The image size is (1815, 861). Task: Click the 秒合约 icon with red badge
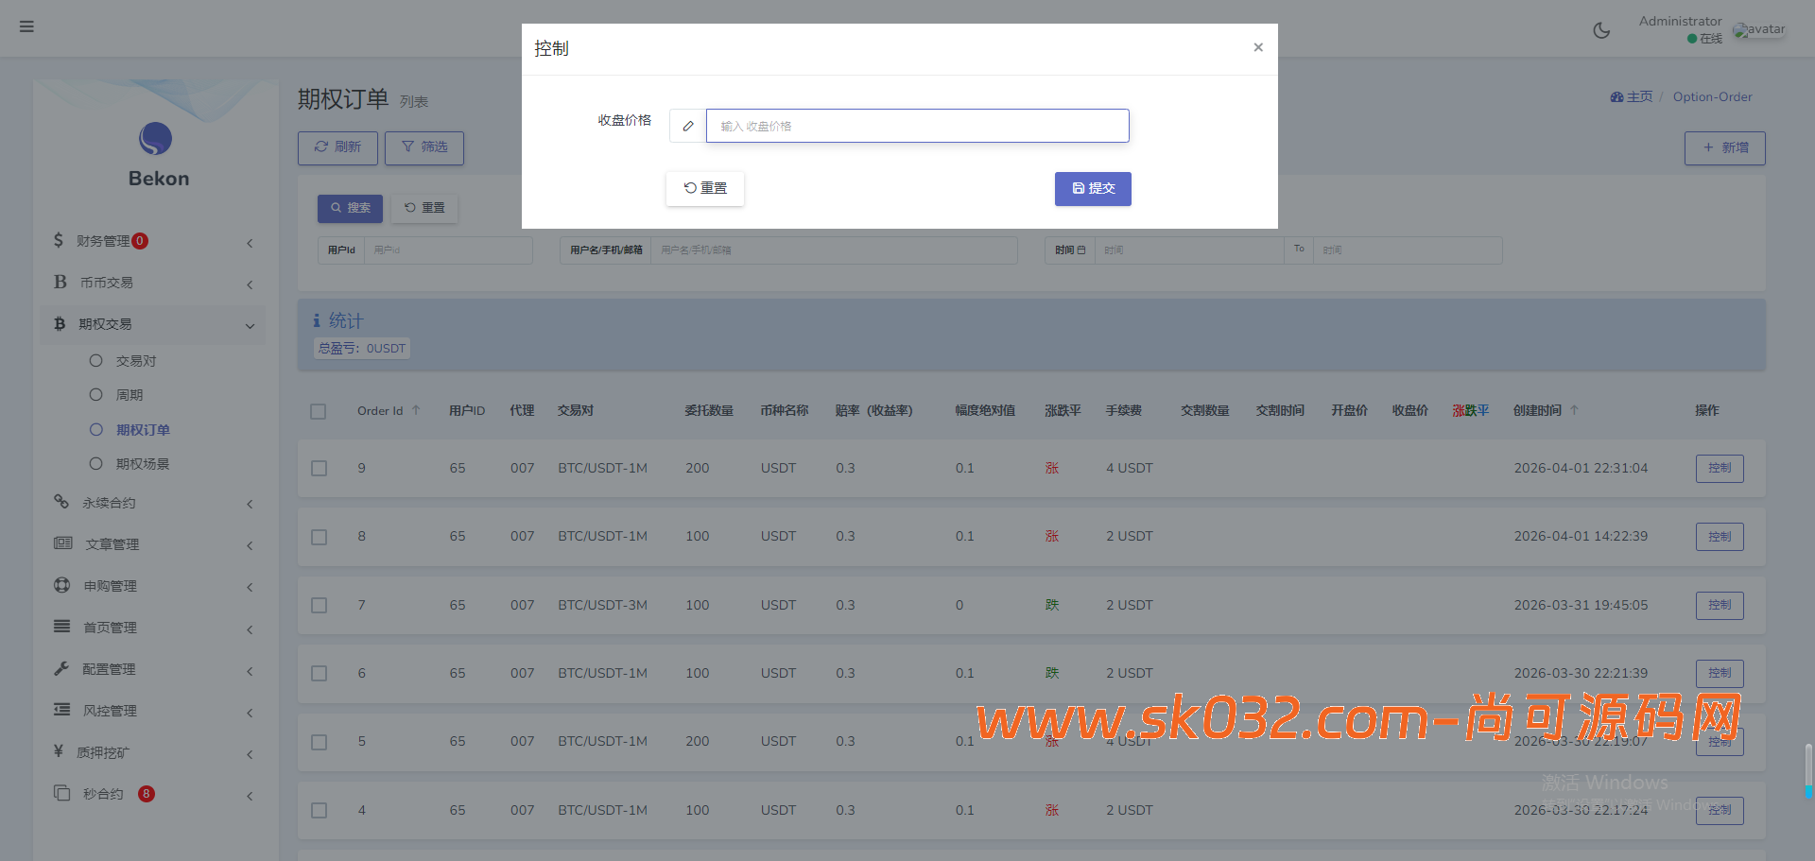tap(61, 793)
